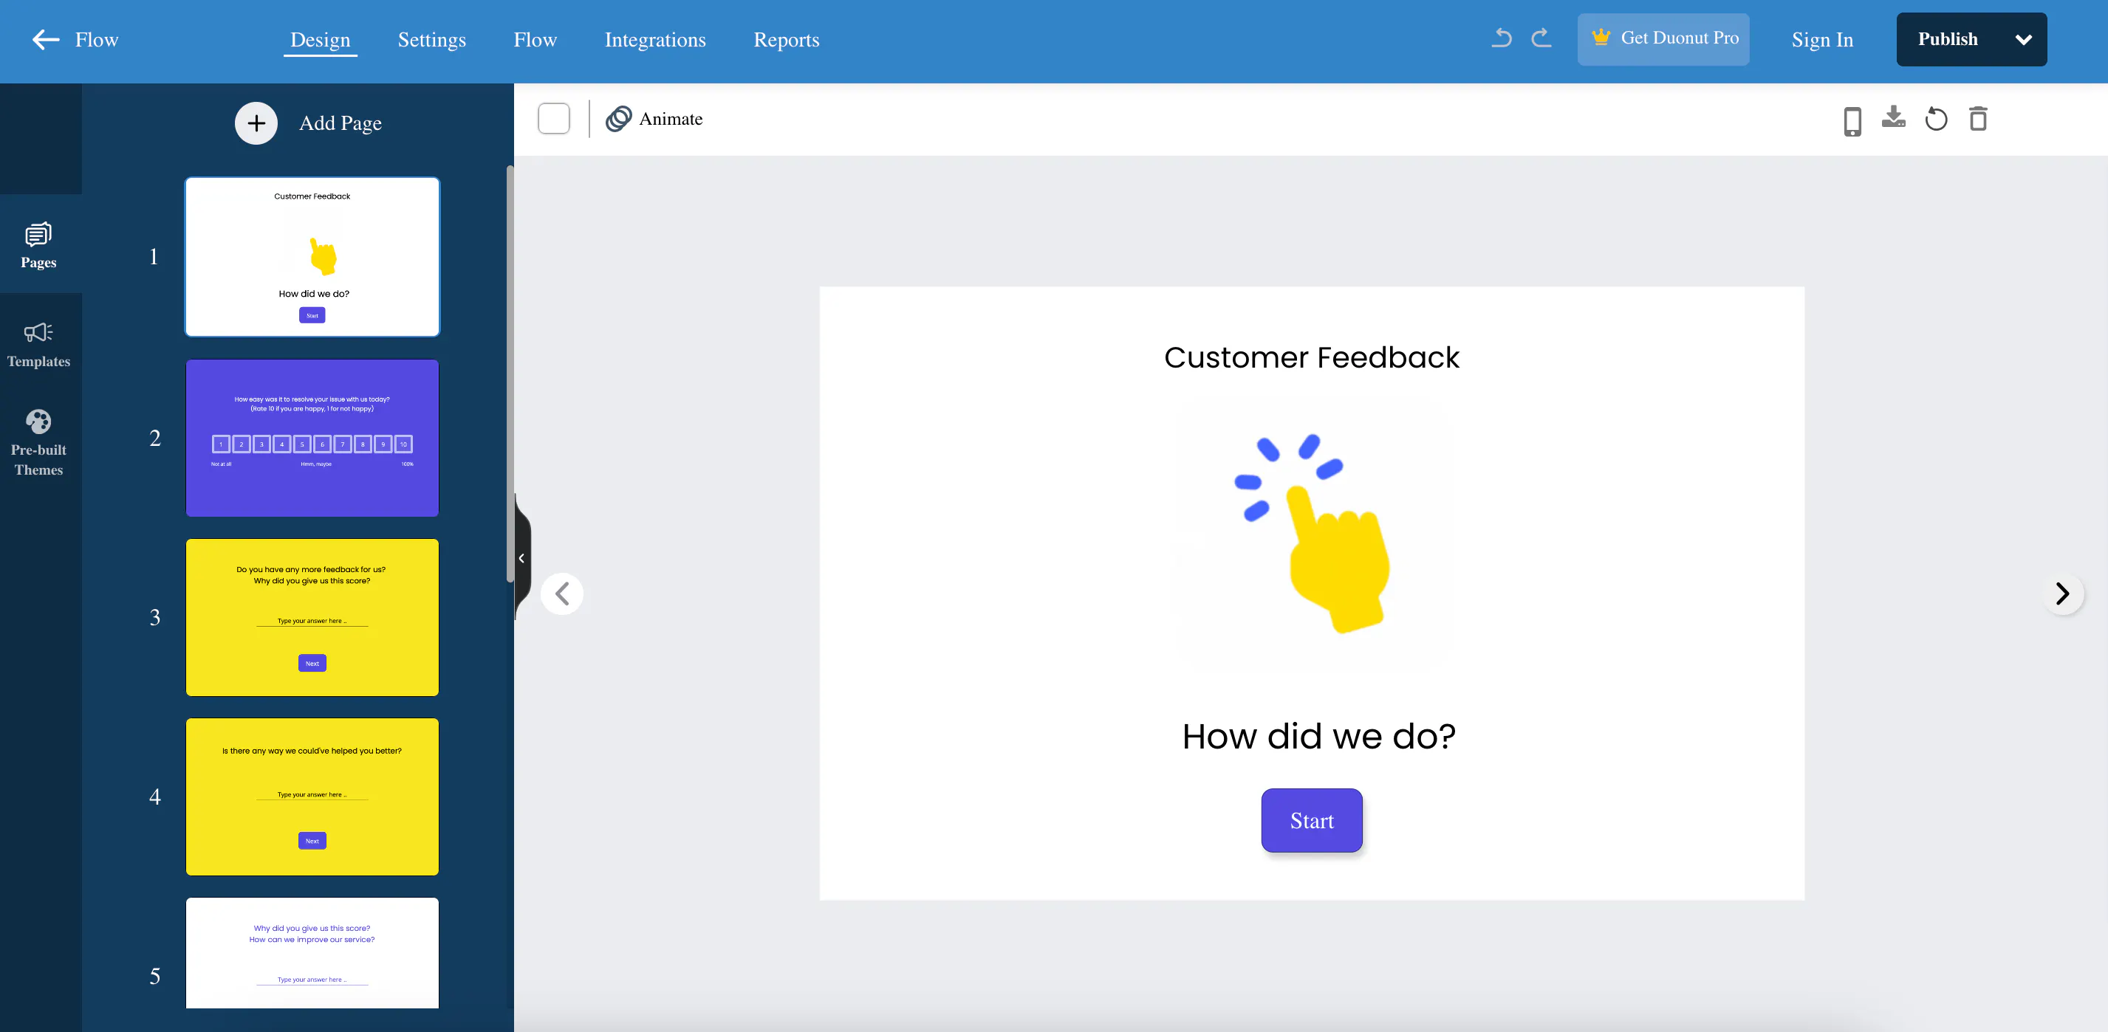The height and width of the screenshot is (1032, 2108).
Task: Open the page background color swatch
Action: [554, 119]
